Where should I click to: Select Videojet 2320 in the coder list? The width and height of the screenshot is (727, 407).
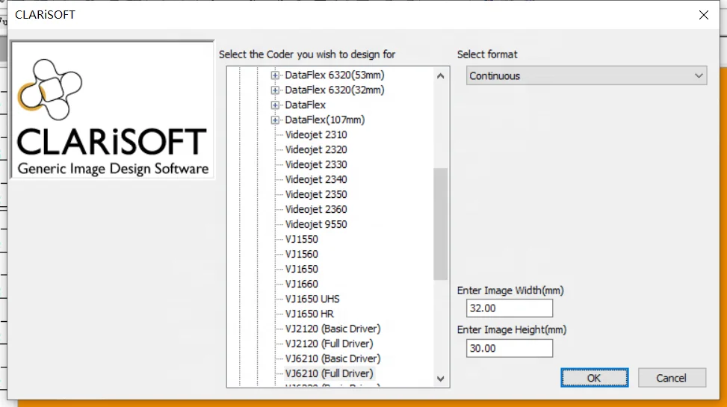[x=316, y=149]
